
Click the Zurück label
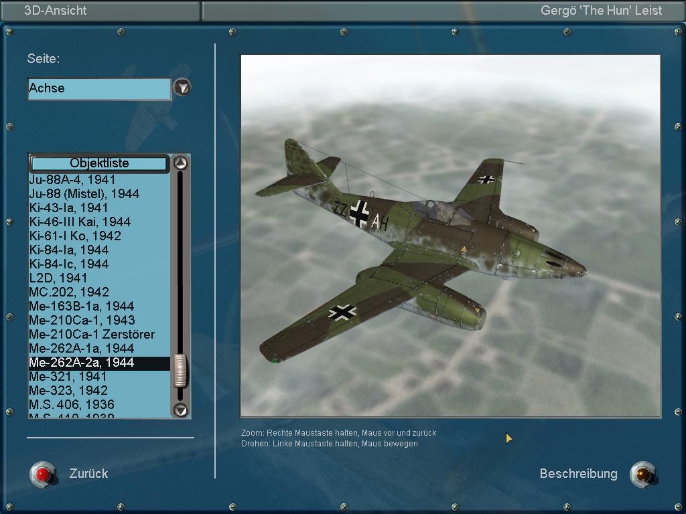89,474
